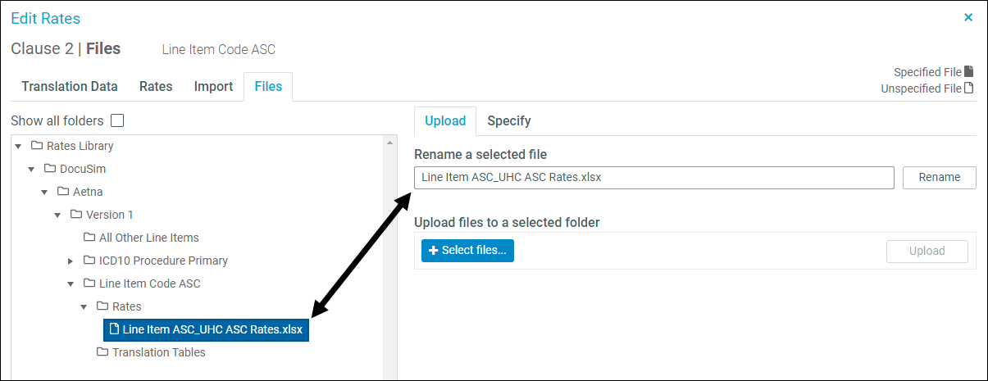Click the Translation Tables folder icon
The height and width of the screenshot is (381, 988).
tap(102, 352)
